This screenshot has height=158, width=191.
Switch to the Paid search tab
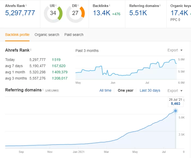pyautogui.click(x=74, y=35)
